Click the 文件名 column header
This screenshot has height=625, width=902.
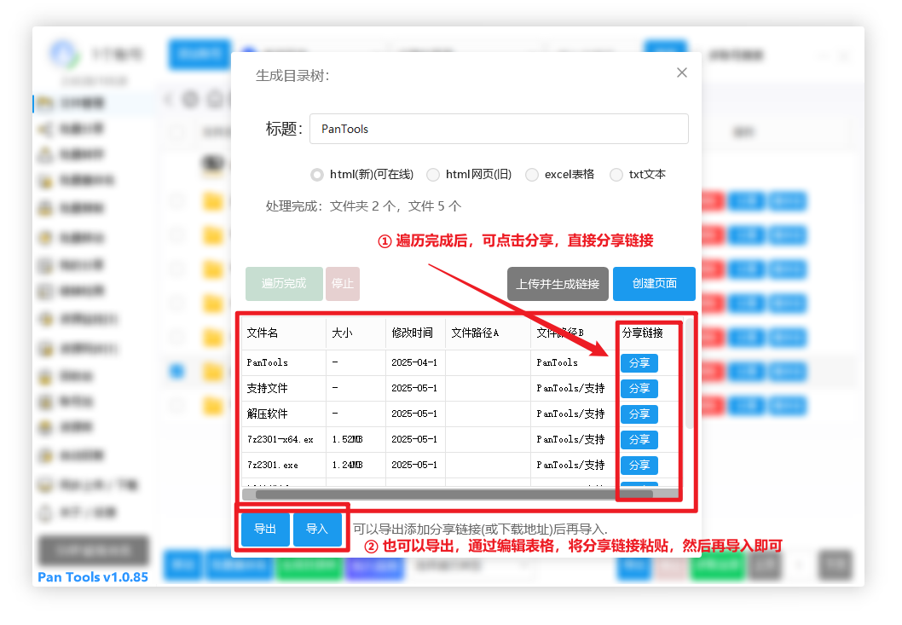(x=263, y=333)
